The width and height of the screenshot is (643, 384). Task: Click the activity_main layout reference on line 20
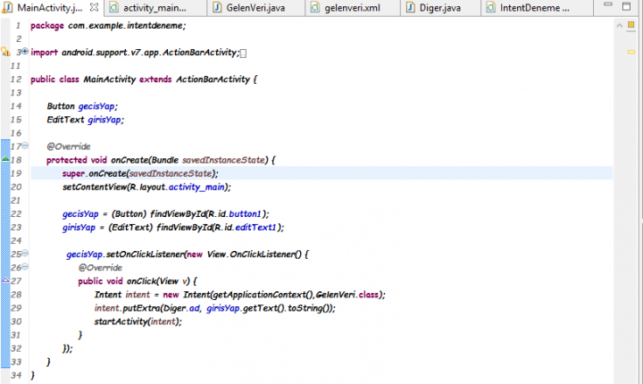197,187
